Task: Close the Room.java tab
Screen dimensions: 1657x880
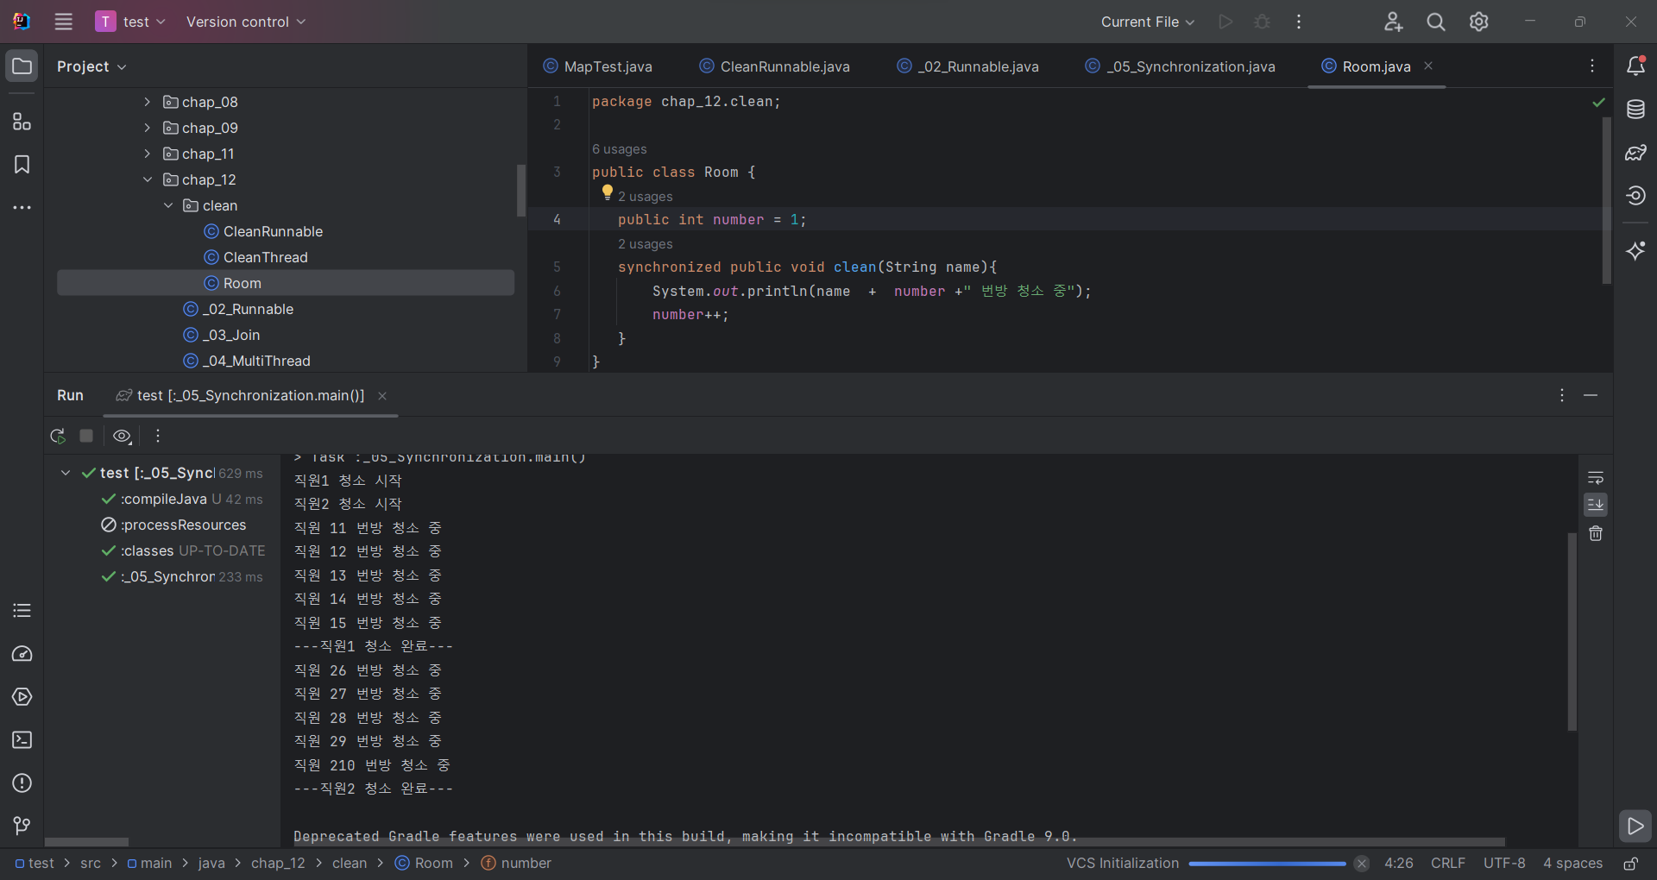Action: 1428,66
